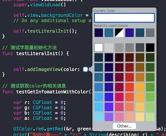Choose the darkest maroon grid swatch

(119, 57)
